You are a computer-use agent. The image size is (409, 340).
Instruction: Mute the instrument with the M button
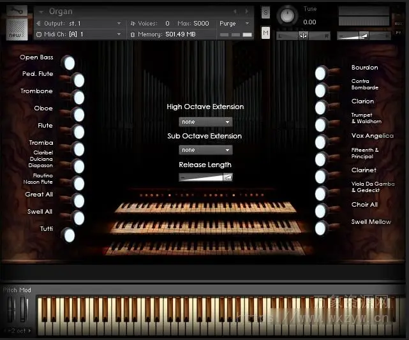(265, 33)
